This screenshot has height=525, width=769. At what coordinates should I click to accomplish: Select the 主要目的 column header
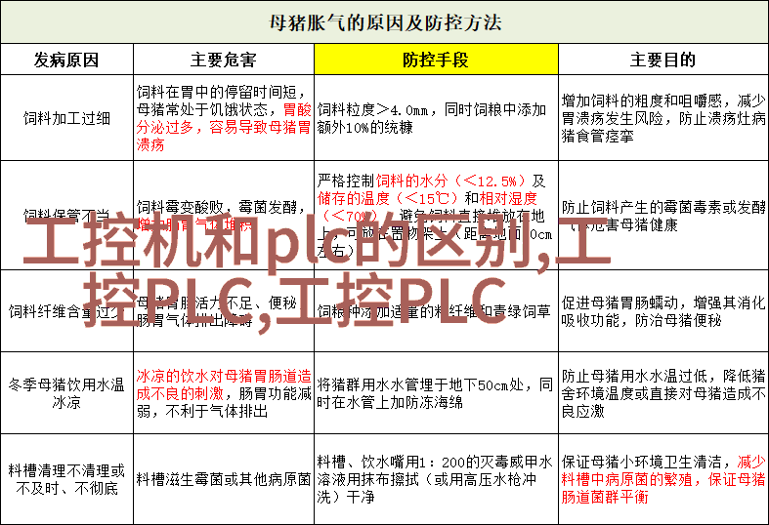point(663,60)
